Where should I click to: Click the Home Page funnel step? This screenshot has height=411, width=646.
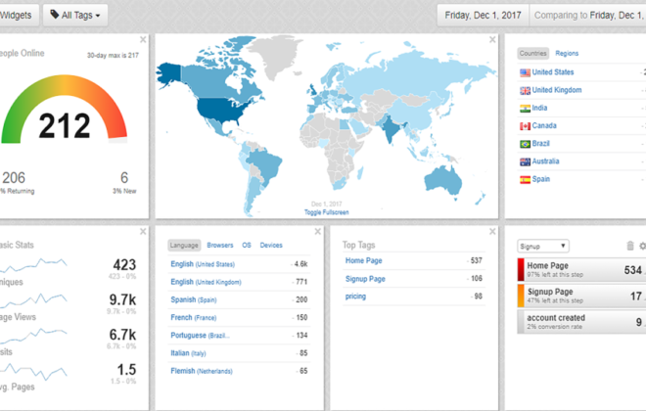[x=581, y=270]
